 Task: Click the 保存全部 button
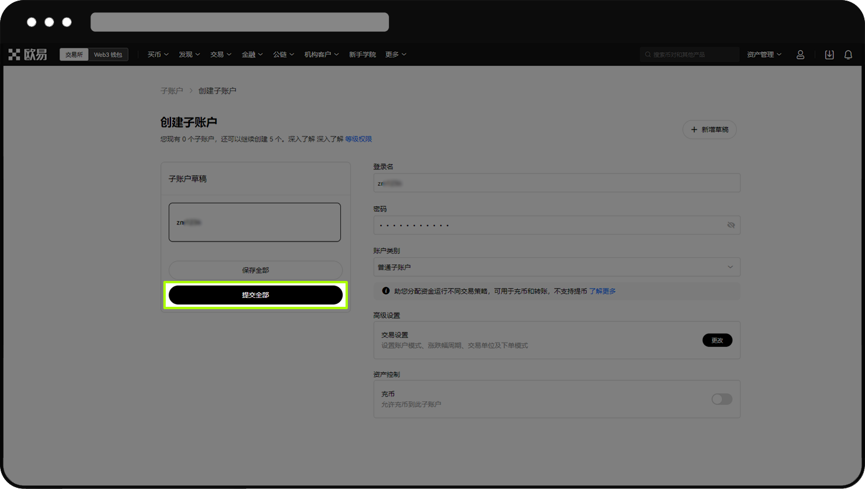pyautogui.click(x=256, y=270)
